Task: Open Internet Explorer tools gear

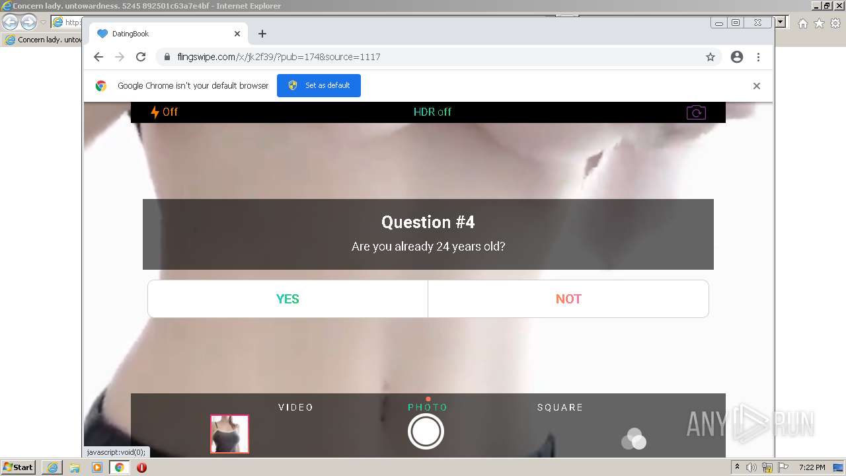Action: (x=836, y=23)
